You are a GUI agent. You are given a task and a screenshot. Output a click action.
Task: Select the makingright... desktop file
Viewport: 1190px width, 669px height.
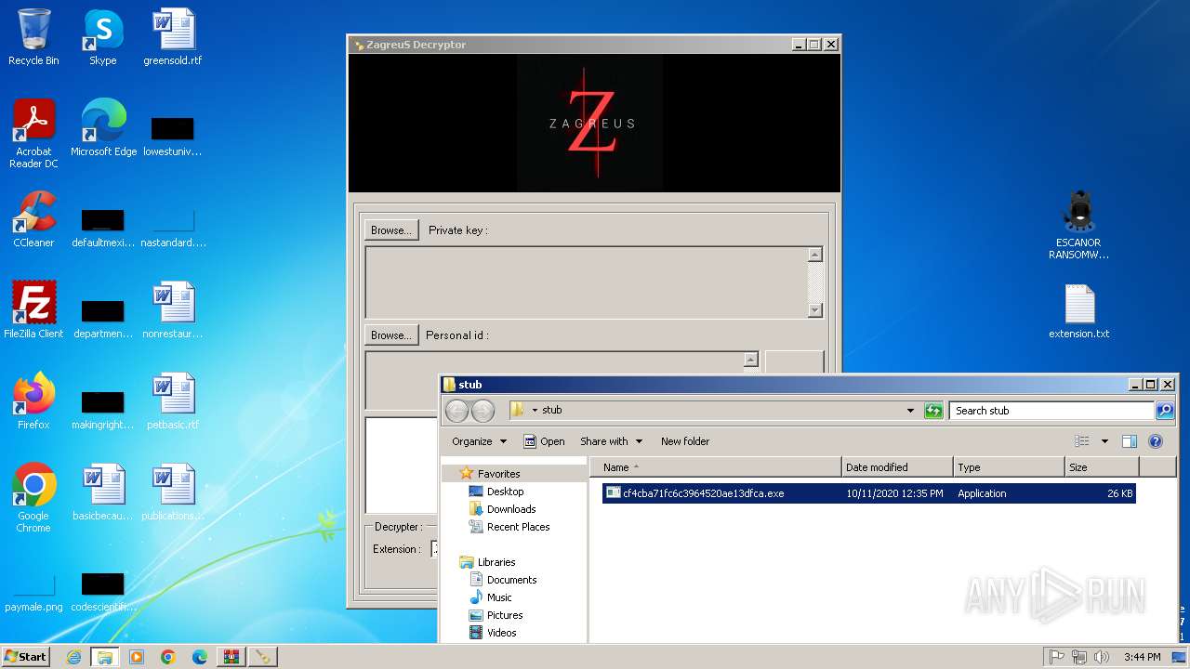[x=103, y=409]
